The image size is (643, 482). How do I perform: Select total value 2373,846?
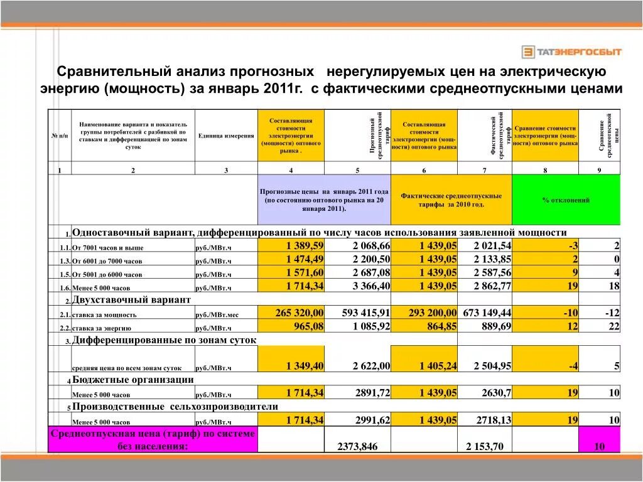click(357, 439)
